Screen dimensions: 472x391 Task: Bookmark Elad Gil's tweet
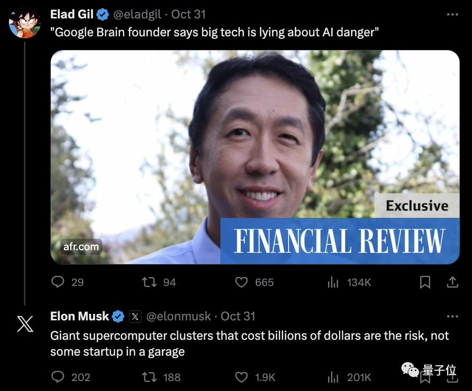(425, 282)
